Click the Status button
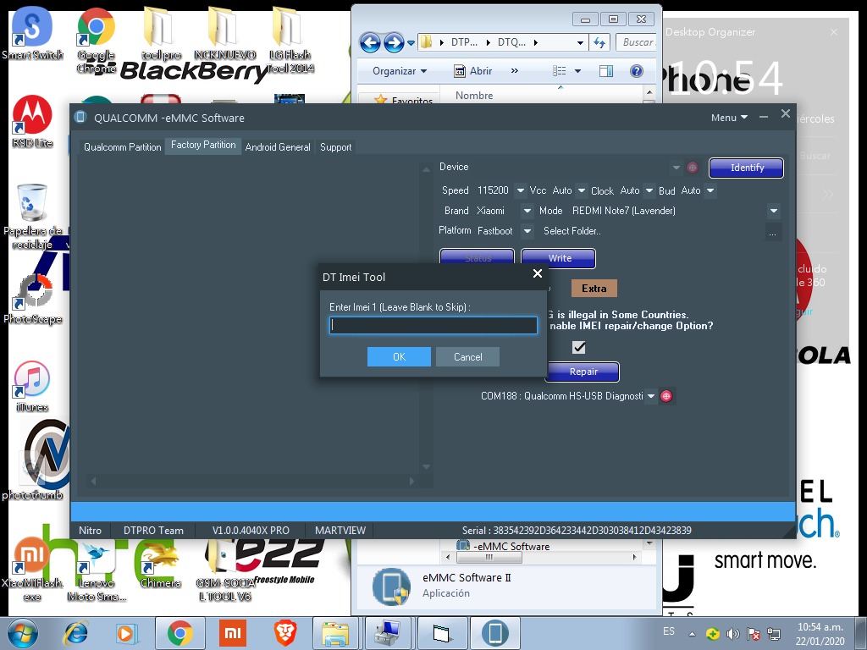This screenshot has width=867, height=650. 478,258
